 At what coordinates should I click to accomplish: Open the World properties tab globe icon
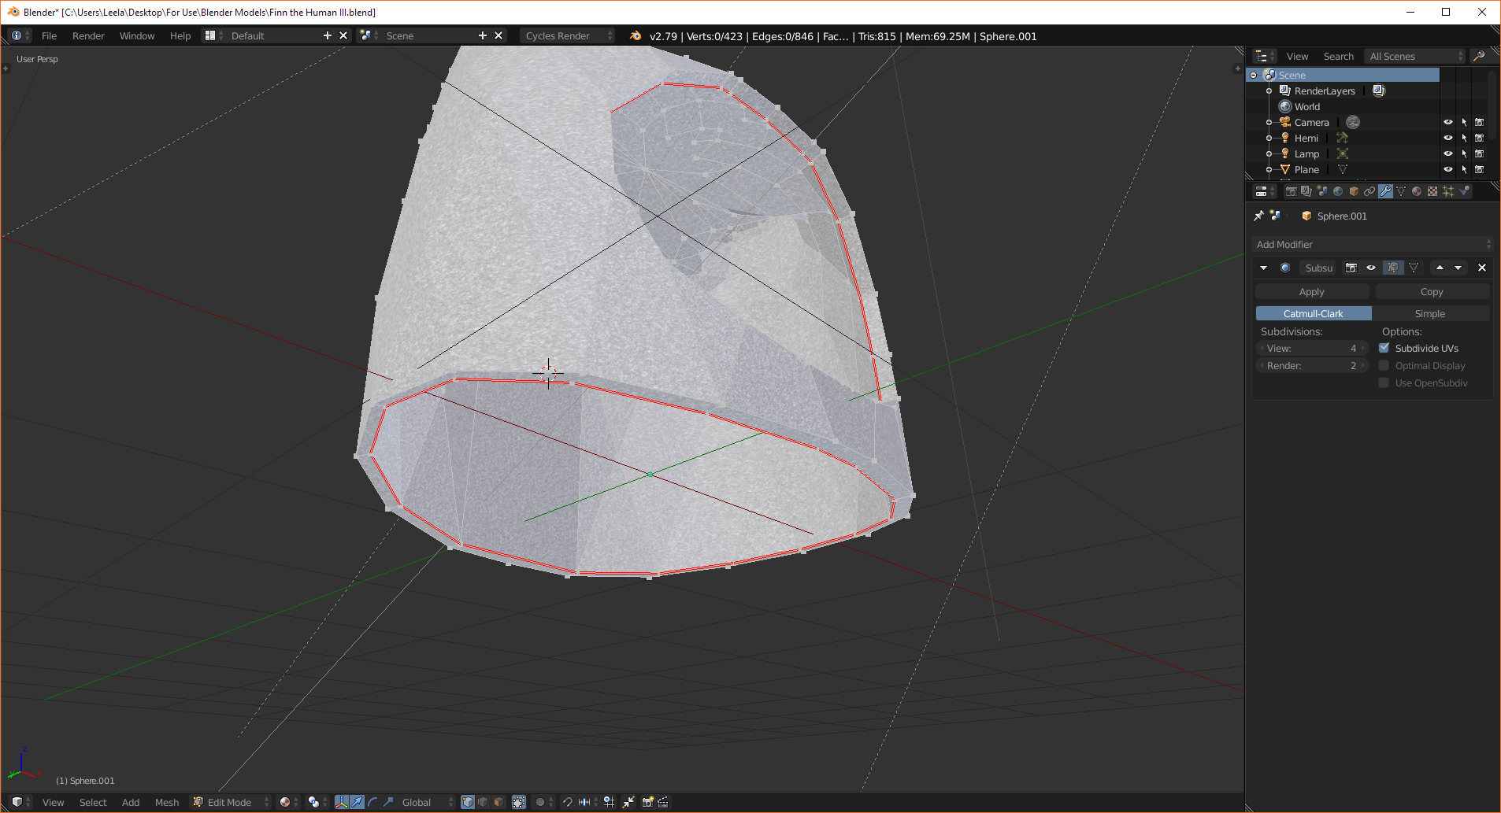(x=1338, y=191)
